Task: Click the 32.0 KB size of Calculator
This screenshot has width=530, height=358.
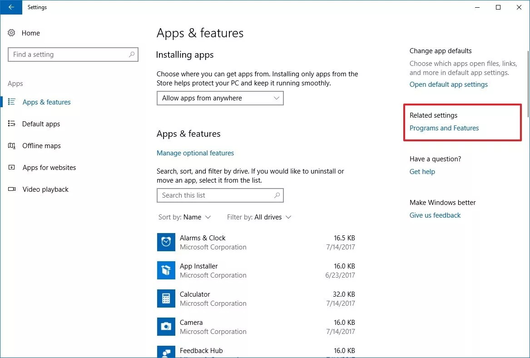Action: pos(344,294)
